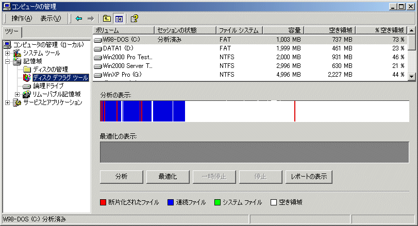Open the 表示(V) menu
This screenshot has height=226, width=418.
51,19
